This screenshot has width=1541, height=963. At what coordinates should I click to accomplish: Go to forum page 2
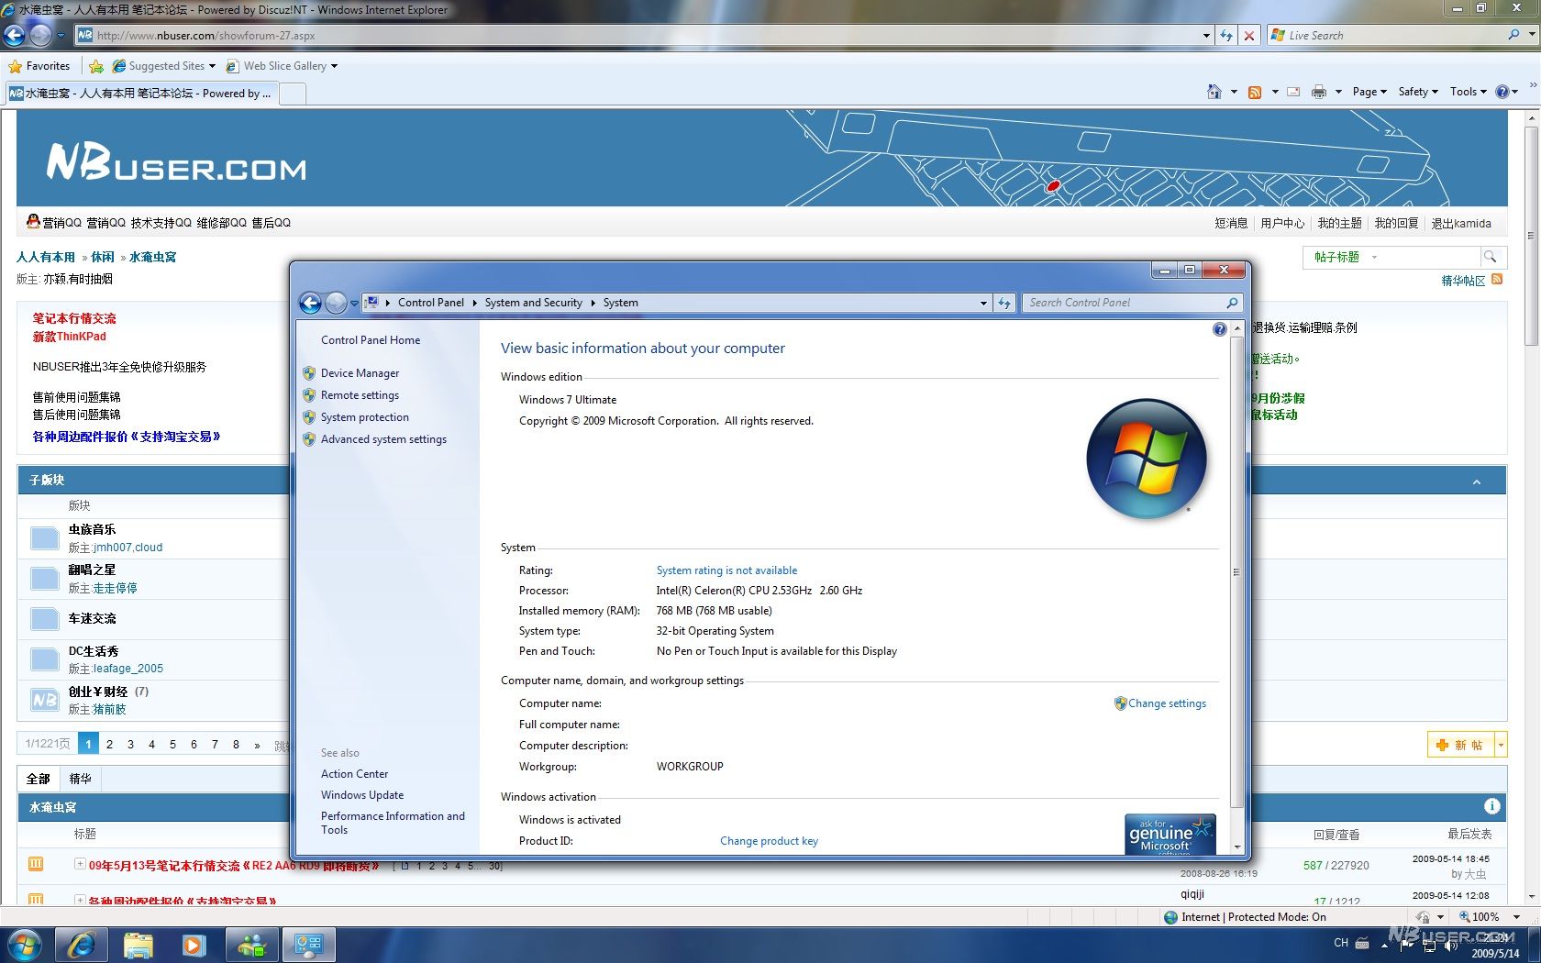tap(109, 744)
